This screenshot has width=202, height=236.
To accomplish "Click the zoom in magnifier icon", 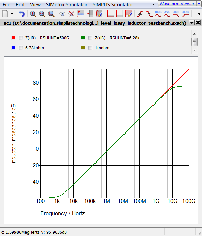I will point(33,14).
